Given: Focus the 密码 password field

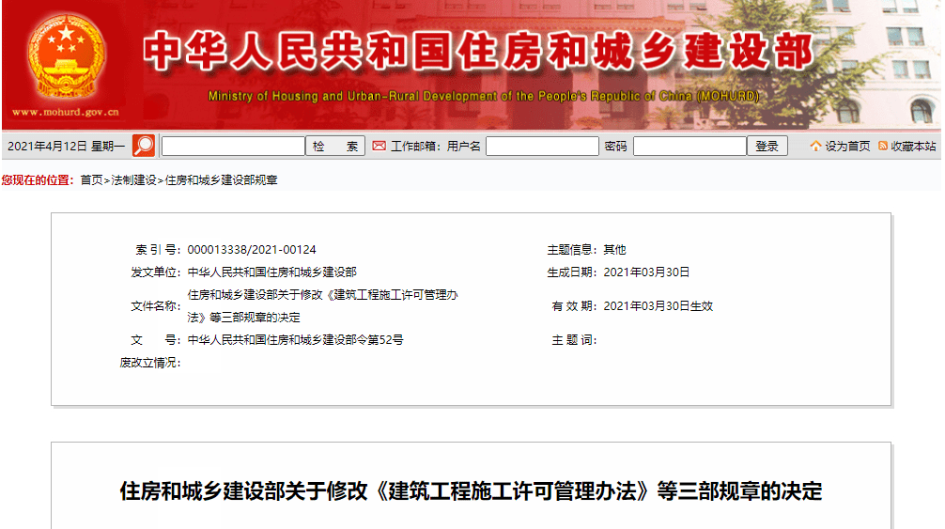Looking at the screenshot, I should 690,147.
